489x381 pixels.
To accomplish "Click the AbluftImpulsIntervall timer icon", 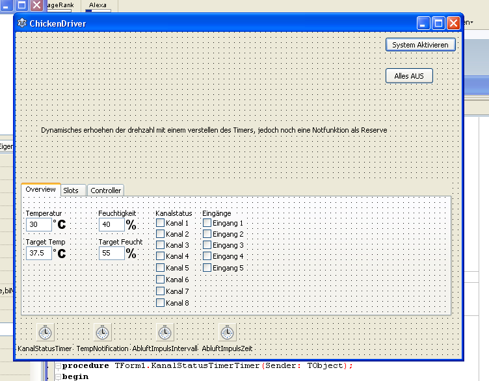I will tap(165, 333).
